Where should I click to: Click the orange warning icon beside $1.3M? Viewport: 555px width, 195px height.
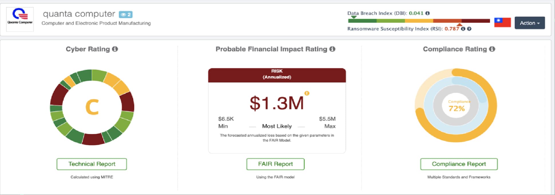pos(307,93)
